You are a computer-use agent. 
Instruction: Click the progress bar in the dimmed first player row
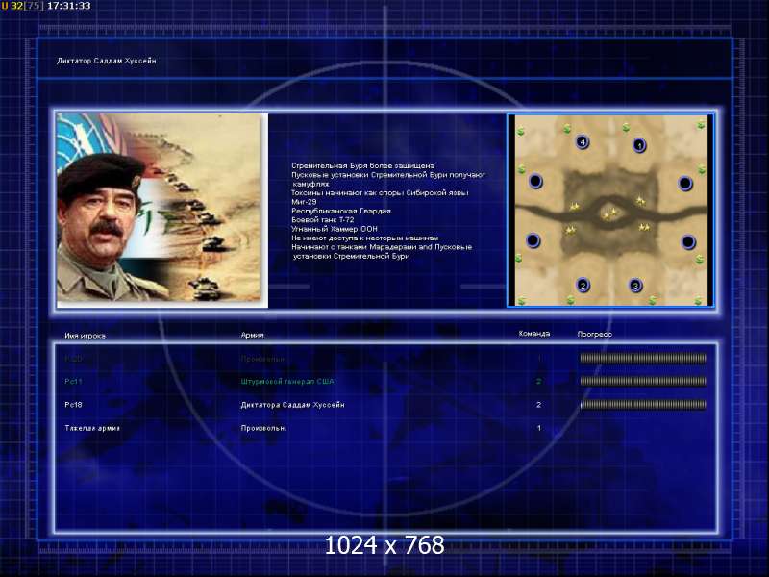pos(643,358)
